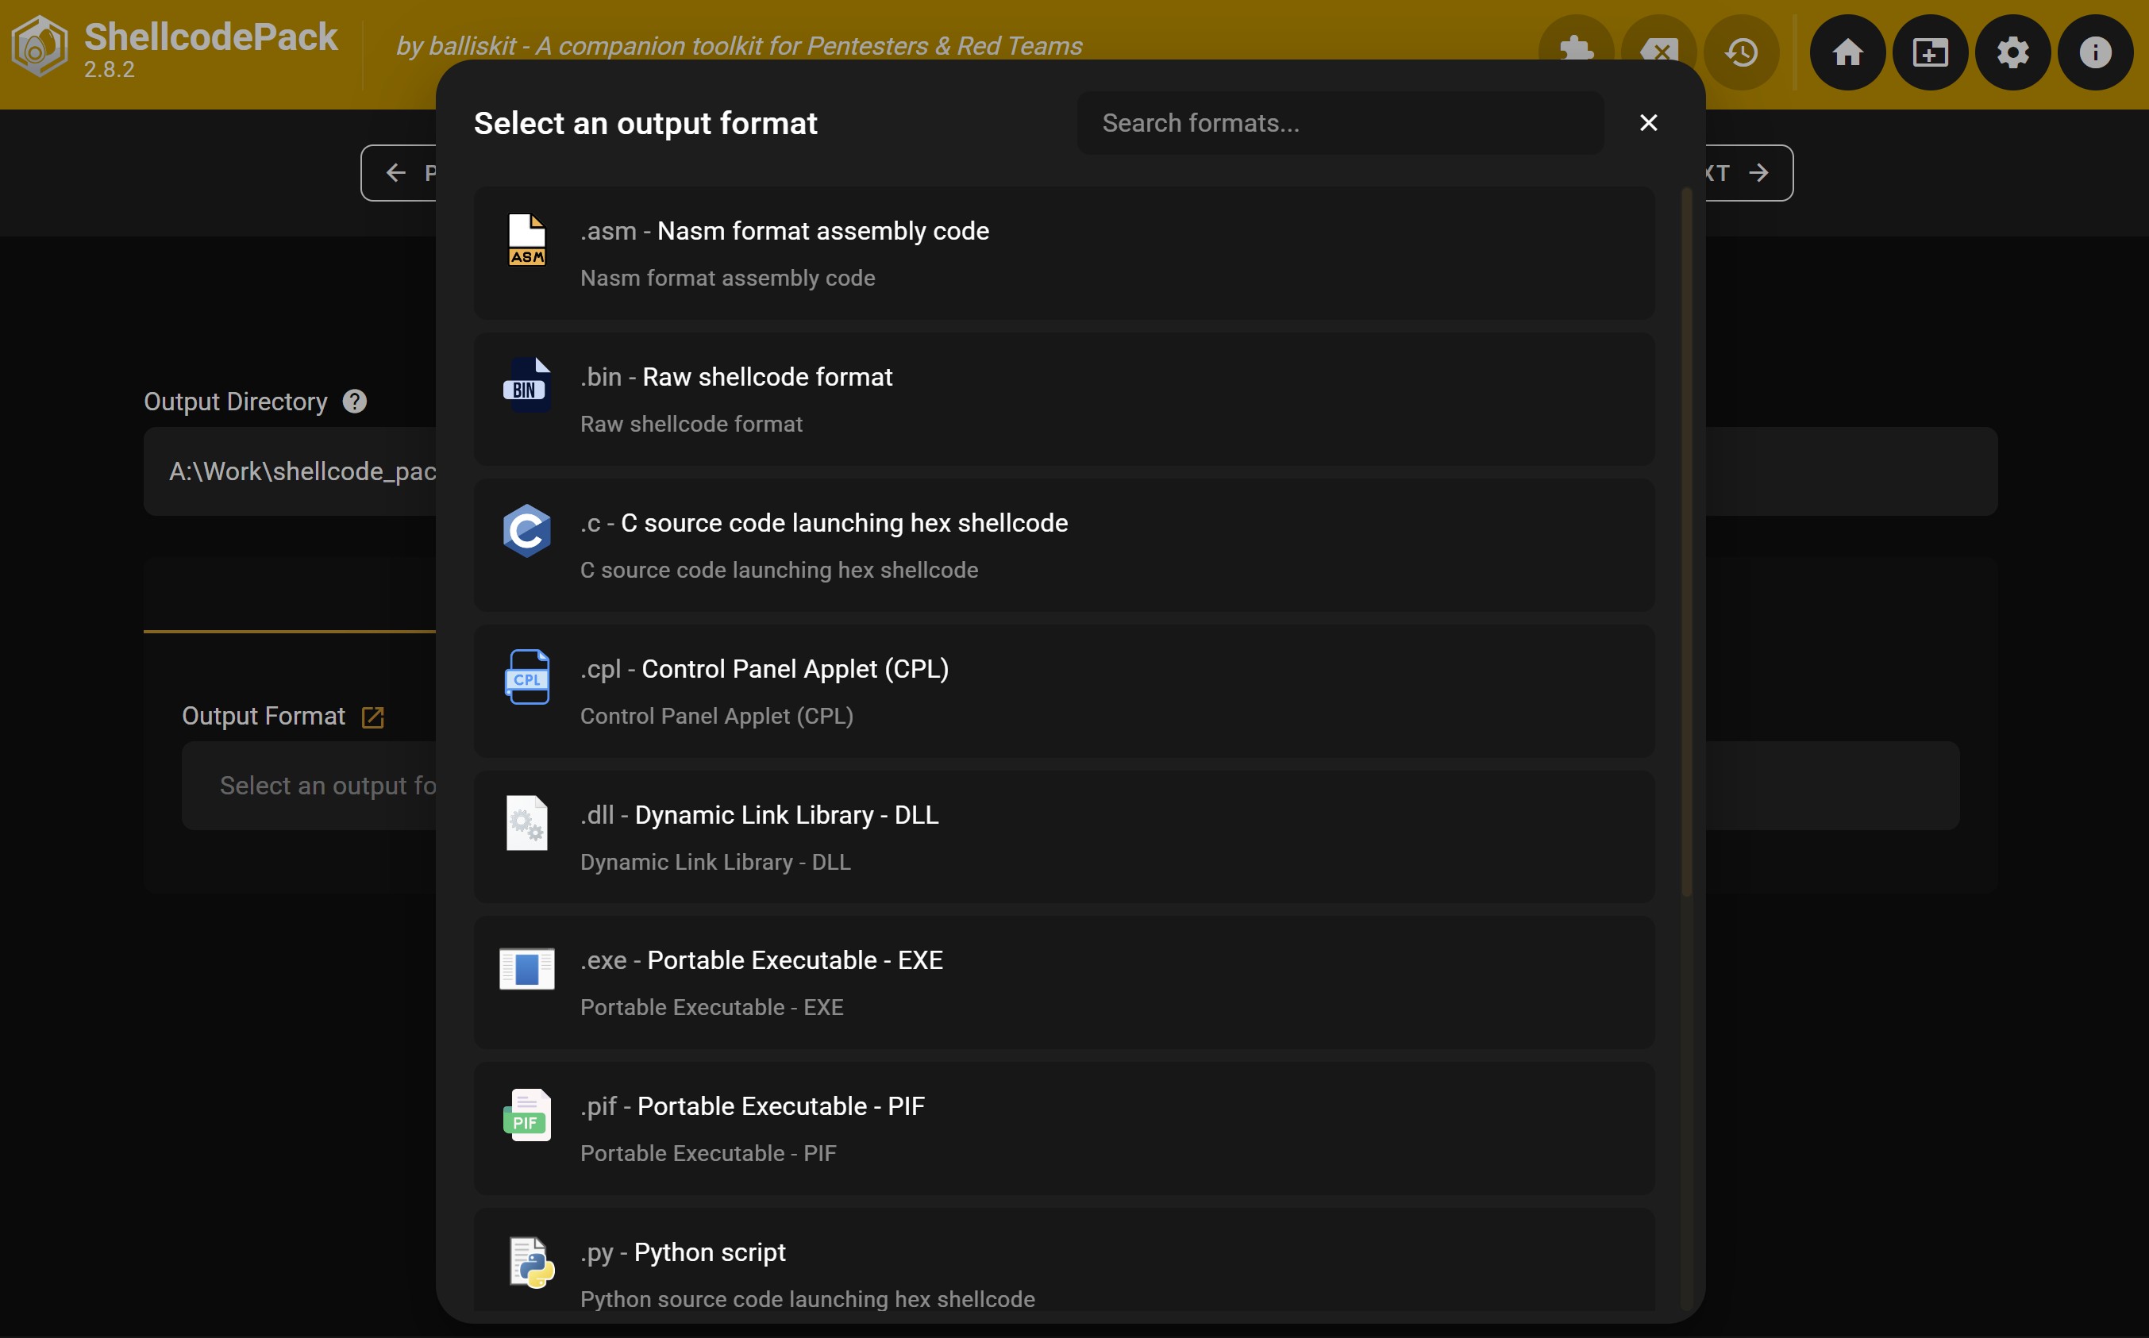The width and height of the screenshot is (2149, 1338).
Task: Close the output format dialog
Action: click(1647, 123)
